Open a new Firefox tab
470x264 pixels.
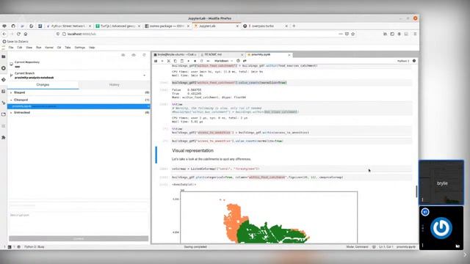coord(294,26)
